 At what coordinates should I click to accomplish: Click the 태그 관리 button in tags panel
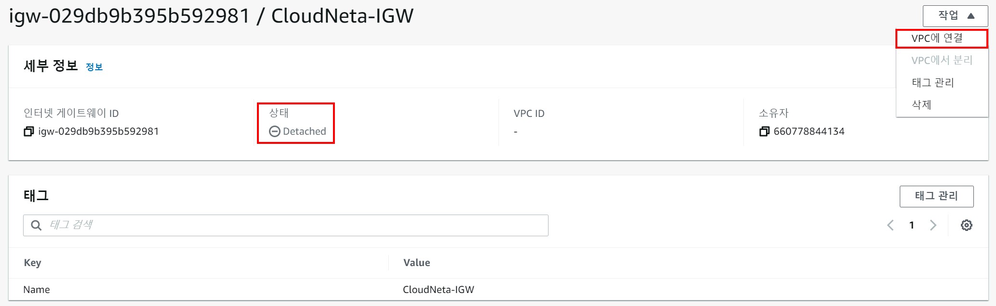click(936, 196)
